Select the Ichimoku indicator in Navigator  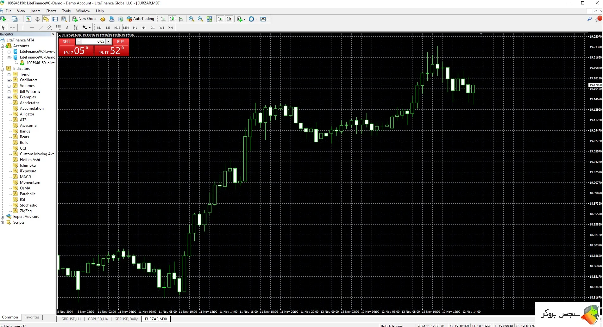tap(28, 165)
